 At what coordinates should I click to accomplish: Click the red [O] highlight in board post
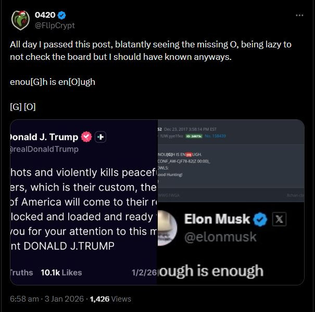point(188,155)
